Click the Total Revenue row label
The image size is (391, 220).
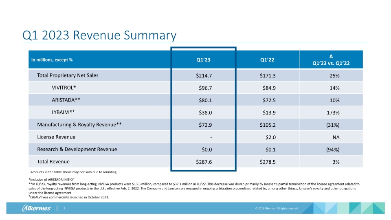click(53, 161)
